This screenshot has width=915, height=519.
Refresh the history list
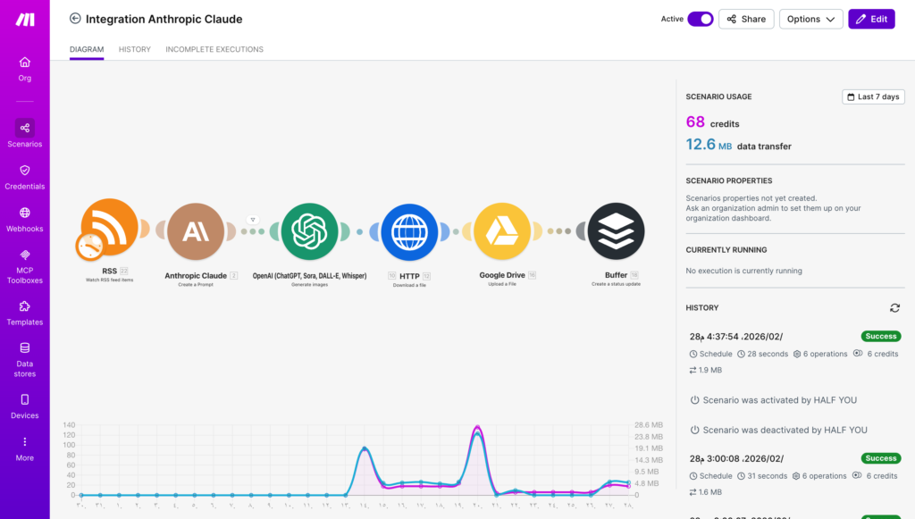point(894,307)
